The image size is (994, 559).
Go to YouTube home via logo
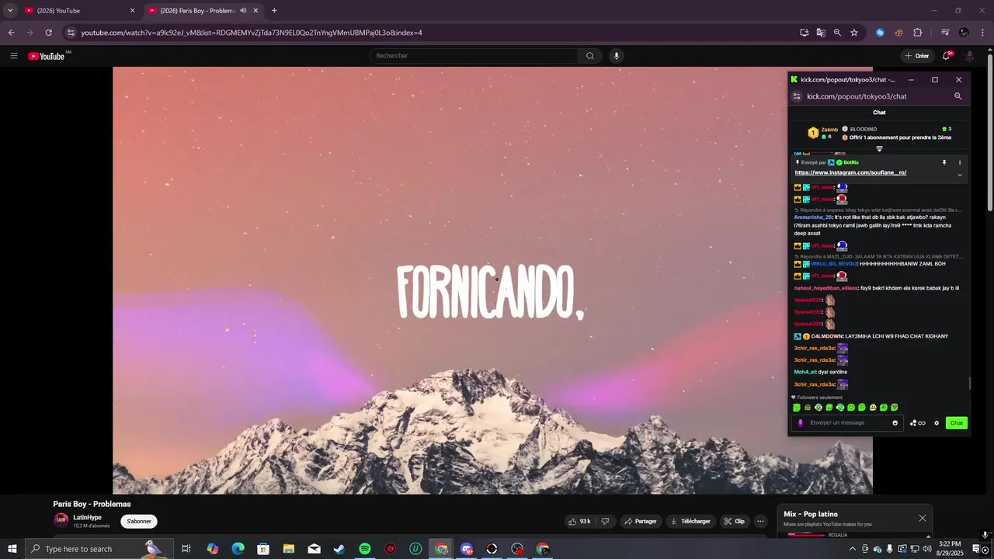click(x=47, y=56)
